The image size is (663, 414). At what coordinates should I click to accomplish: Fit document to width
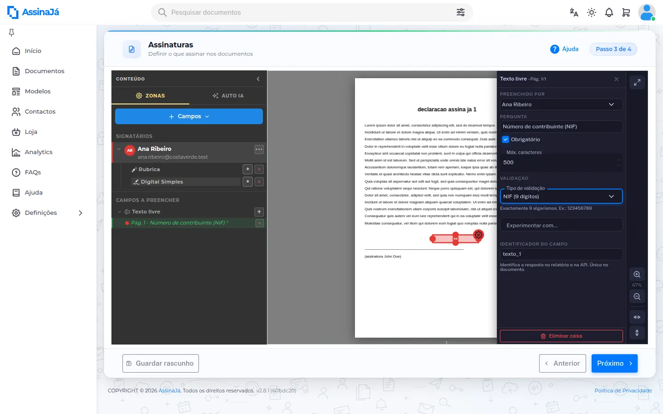click(x=637, y=317)
